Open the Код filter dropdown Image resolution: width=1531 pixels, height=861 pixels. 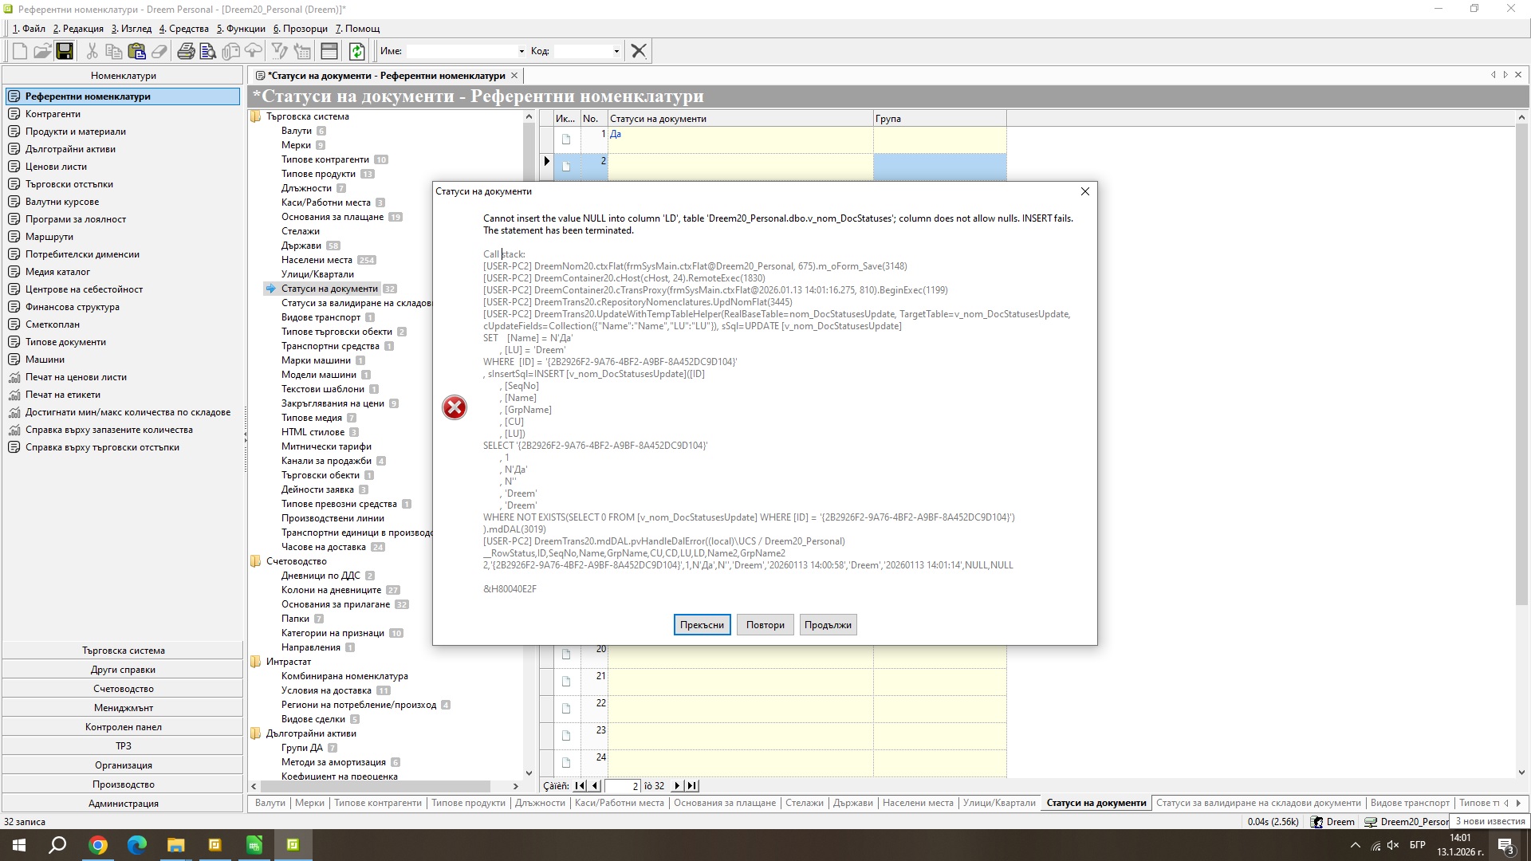[616, 51]
